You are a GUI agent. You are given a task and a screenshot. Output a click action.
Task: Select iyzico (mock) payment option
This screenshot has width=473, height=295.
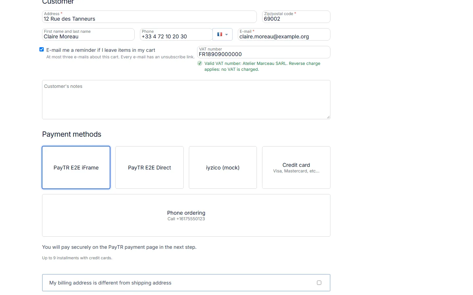pyautogui.click(x=223, y=167)
